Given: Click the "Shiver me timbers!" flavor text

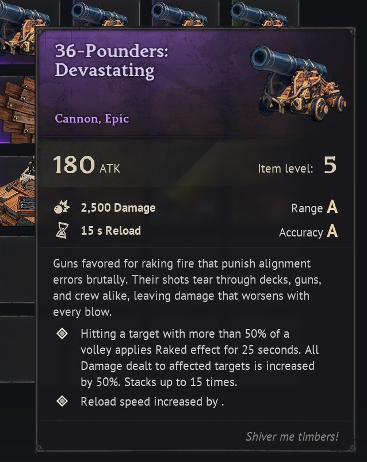Looking at the screenshot, I should (292, 436).
